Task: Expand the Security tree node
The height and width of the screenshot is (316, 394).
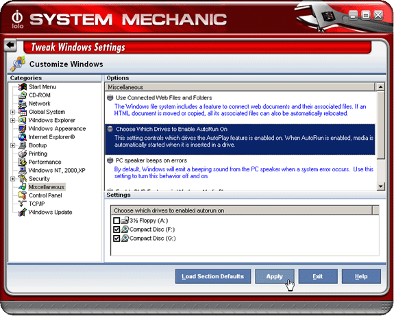Action: click(x=13, y=179)
